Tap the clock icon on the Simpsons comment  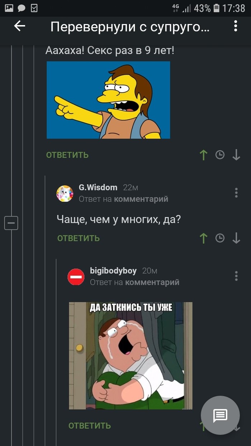[220, 155]
